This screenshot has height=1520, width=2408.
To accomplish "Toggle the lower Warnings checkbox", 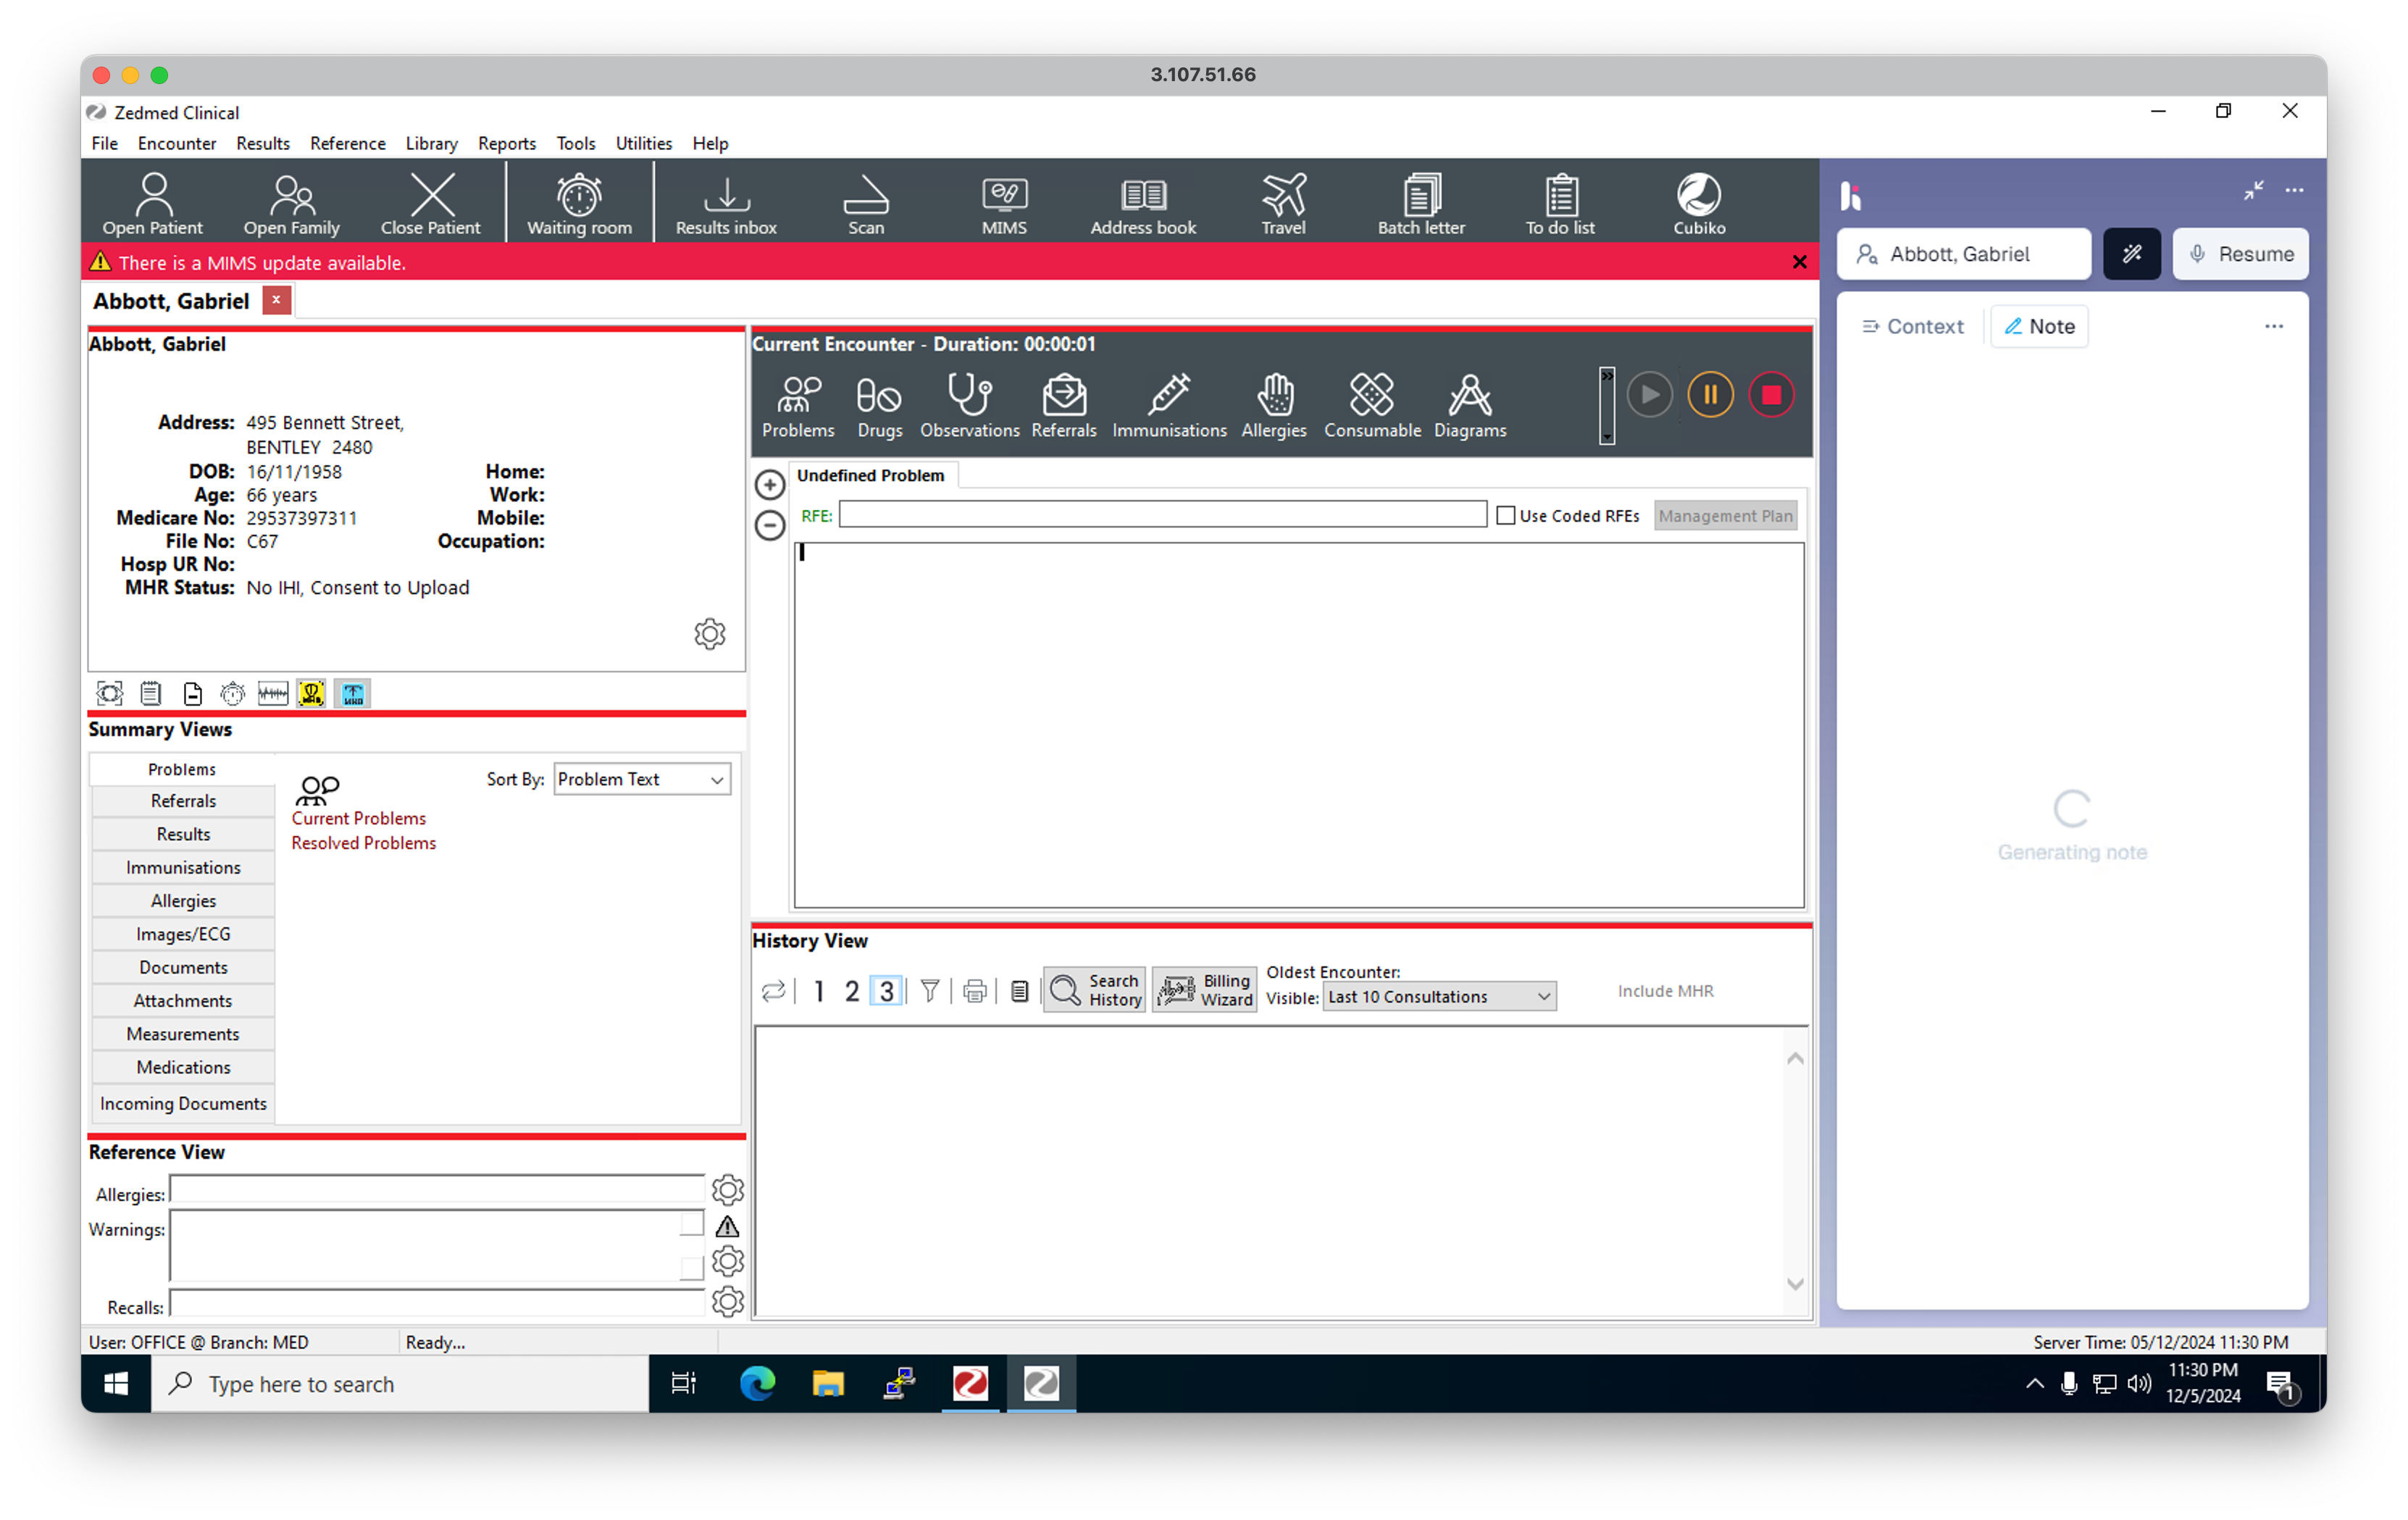I will click(691, 1269).
